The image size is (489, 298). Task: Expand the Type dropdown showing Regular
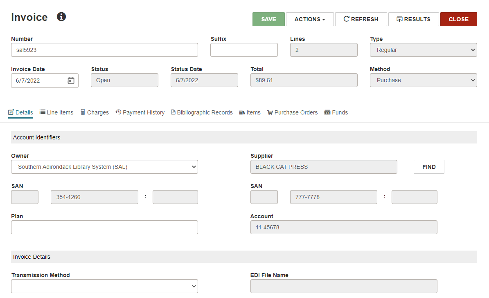423,50
